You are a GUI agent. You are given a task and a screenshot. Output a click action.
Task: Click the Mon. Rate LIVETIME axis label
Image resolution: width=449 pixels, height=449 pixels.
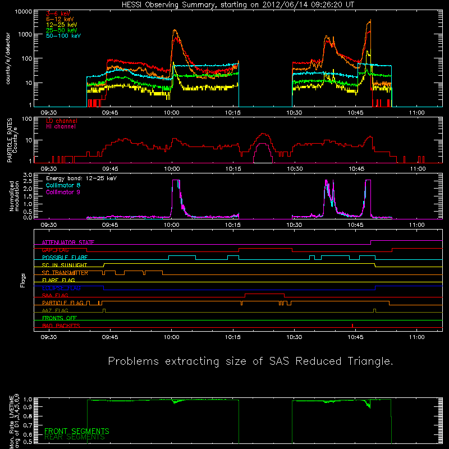[15, 422]
